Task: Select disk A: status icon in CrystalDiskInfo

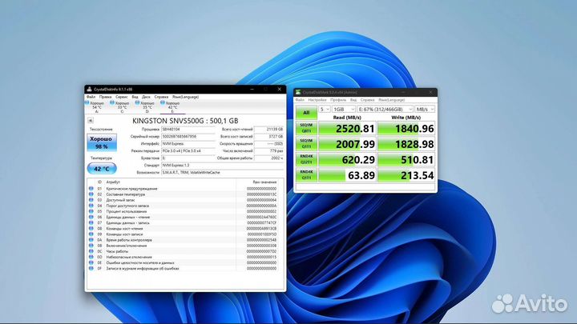Action: (x=87, y=103)
